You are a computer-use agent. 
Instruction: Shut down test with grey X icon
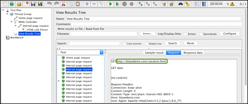(x=132, y=4)
